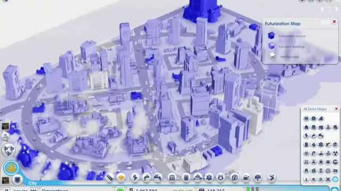Screen dimensions: 341x191
Task: Show the Crime gun data map
Action: [328, 144]
